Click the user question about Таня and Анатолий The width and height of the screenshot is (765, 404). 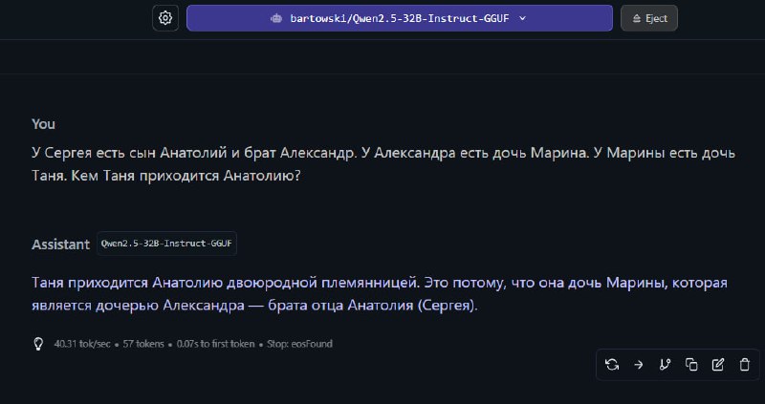click(383, 164)
